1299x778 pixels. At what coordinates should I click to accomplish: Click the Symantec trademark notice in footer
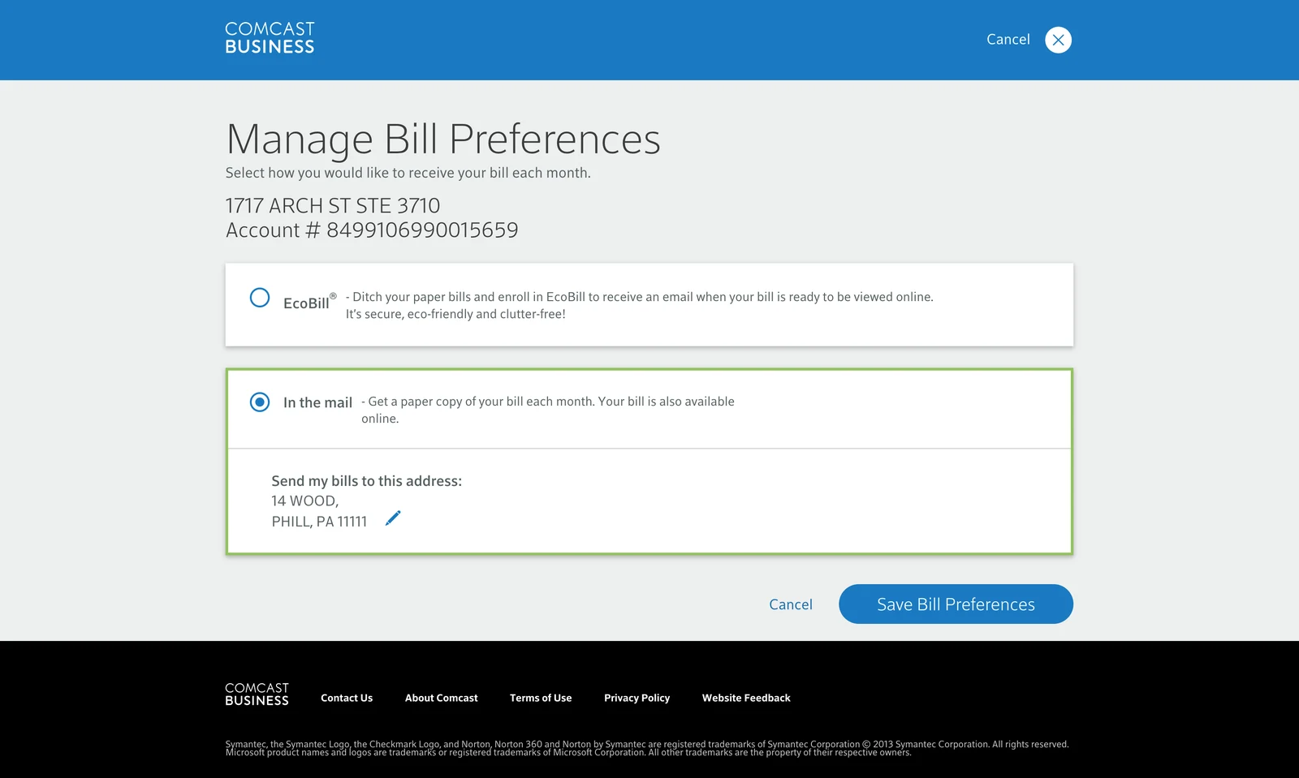point(647,748)
